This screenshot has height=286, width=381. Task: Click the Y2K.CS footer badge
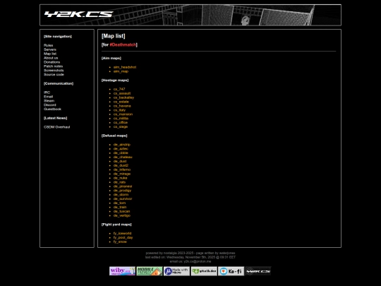pyautogui.click(x=258, y=271)
